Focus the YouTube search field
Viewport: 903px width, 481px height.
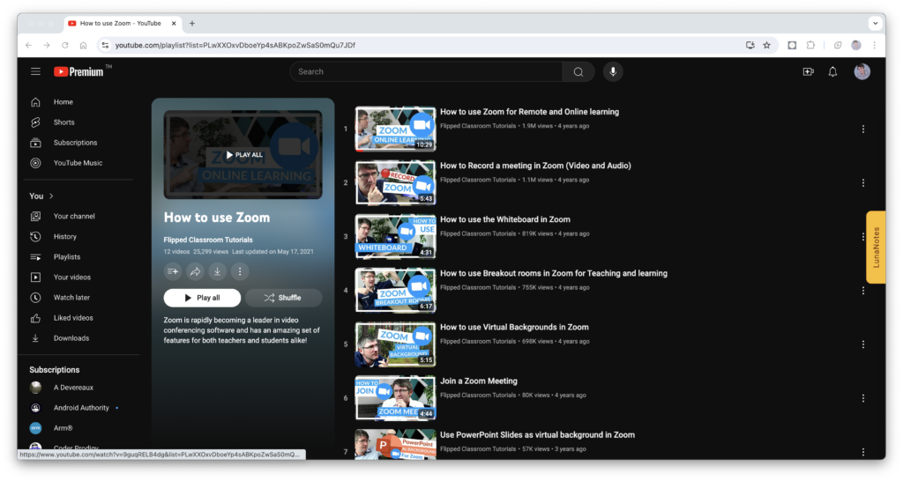(426, 71)
